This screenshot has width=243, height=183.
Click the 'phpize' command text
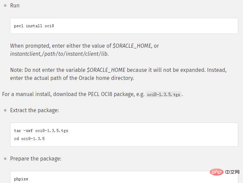point(21,179)
